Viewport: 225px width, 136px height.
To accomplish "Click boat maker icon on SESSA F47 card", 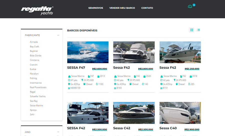I will (69, 76).
